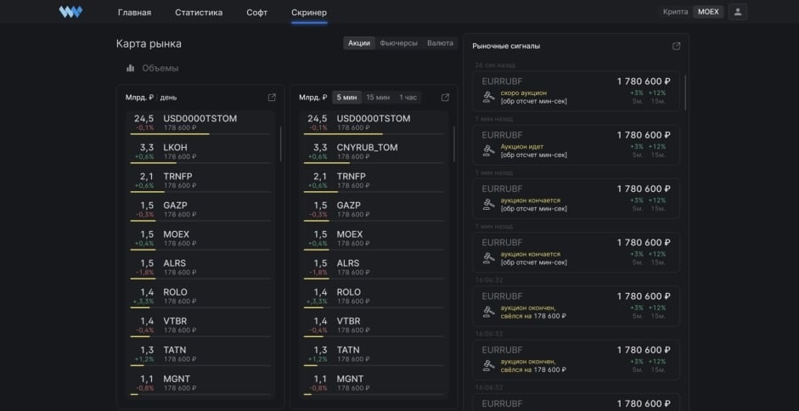Select the 1 час timeframe
This screenshot has height=411, width=799.
(x=408, y=98)
